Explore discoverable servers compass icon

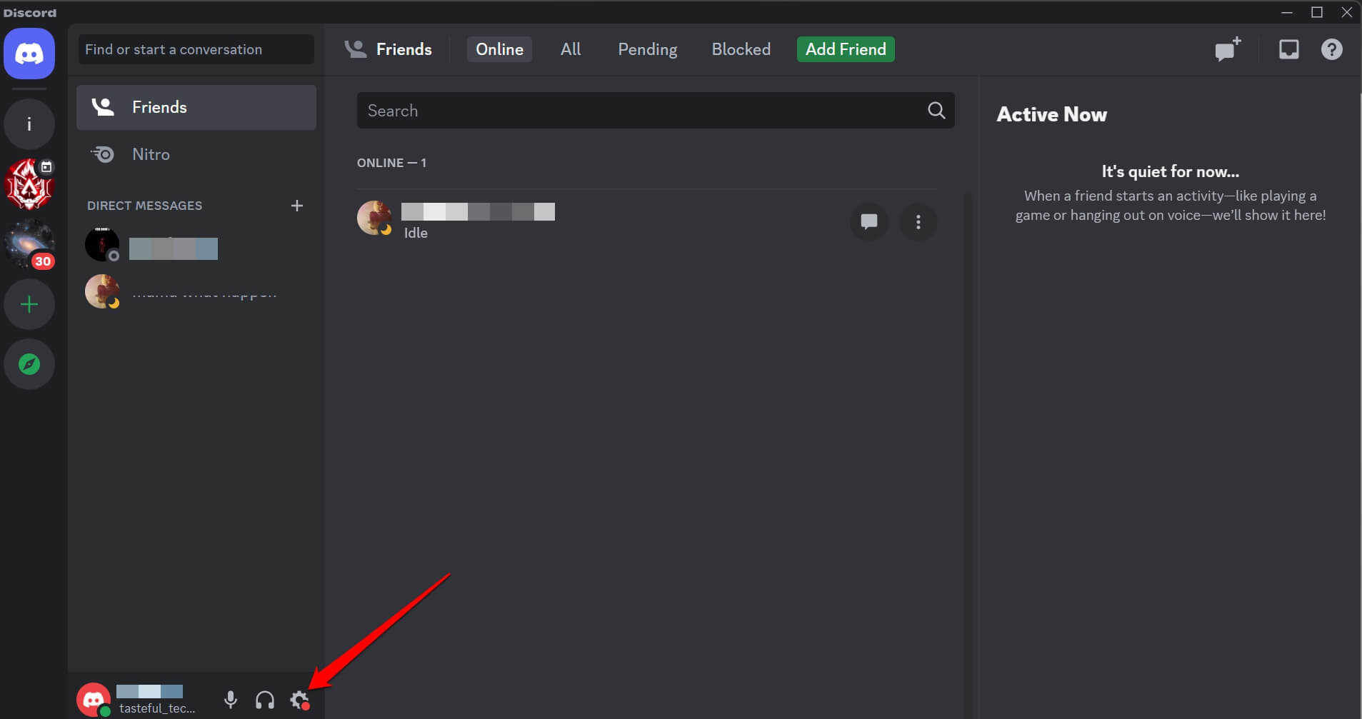(29, 364)
